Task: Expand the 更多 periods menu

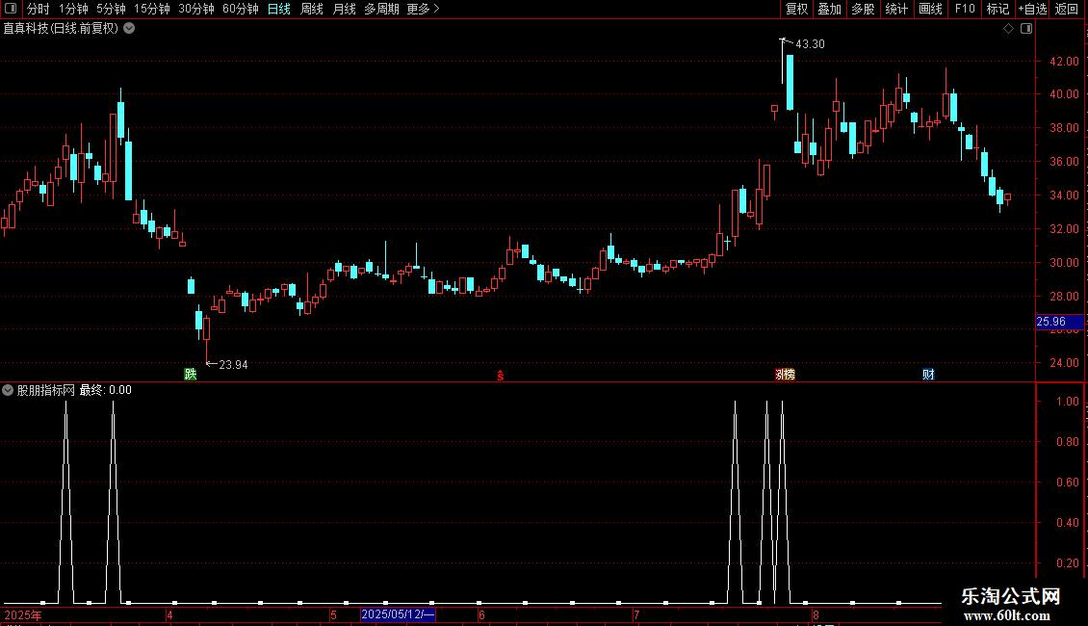Action: 424,9
